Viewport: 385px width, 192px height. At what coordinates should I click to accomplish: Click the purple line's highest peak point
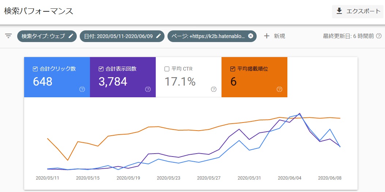tap(299, 113)
